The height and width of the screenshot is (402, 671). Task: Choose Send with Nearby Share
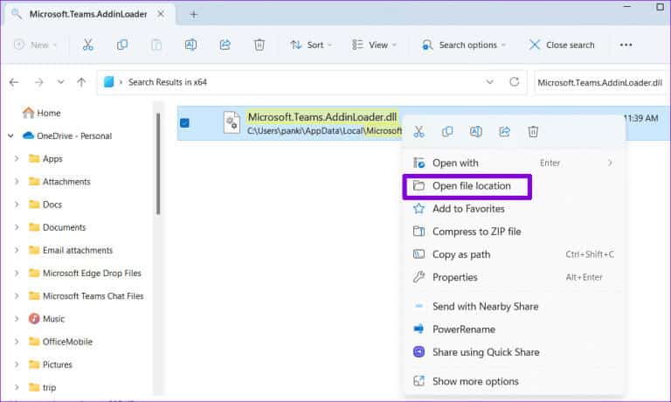point(512,306)
